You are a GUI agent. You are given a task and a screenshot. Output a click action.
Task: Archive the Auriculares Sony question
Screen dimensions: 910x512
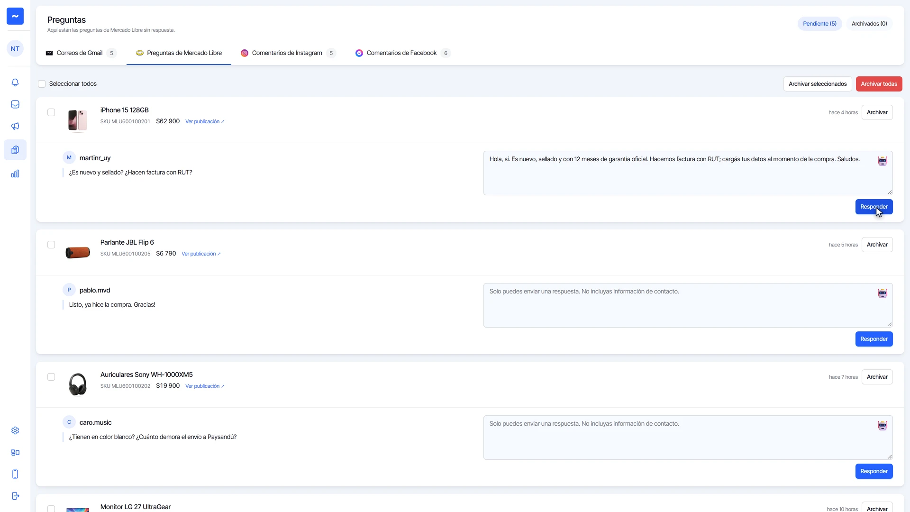coord(877,377)
